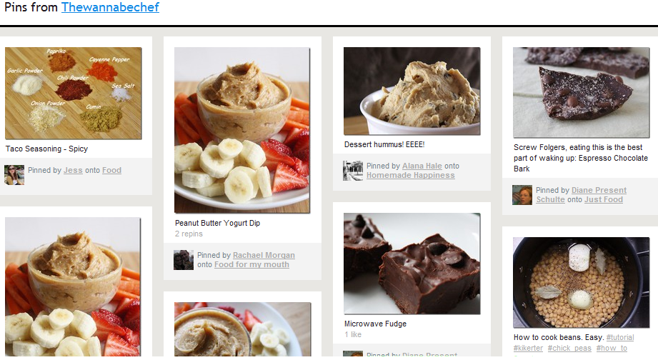Open the Dessert hummus pin image

pos(412,91)
